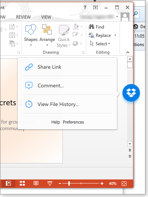Open the Select dropdown in Editing
Screen dimensions: 148x197
pos(100,44)
